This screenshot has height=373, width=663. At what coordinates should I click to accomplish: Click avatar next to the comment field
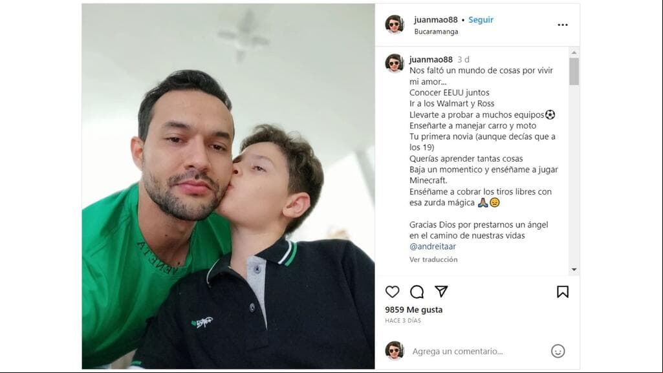point(395,350)
